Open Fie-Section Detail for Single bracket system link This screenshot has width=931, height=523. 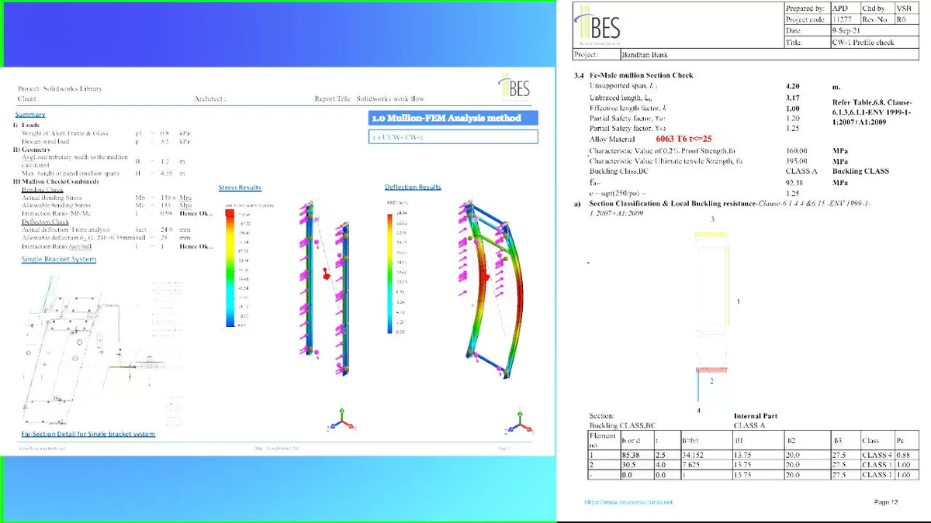[x=88, y=434]
